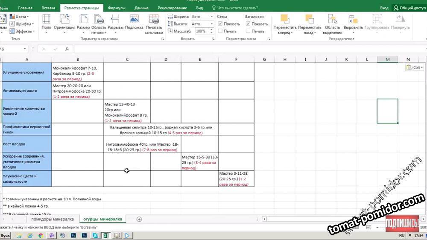This screenshot has height=240, width=427.
Task: Expand Параметры страницы dialog launcher
Action: pyautogui.click(x=163, y=39)
